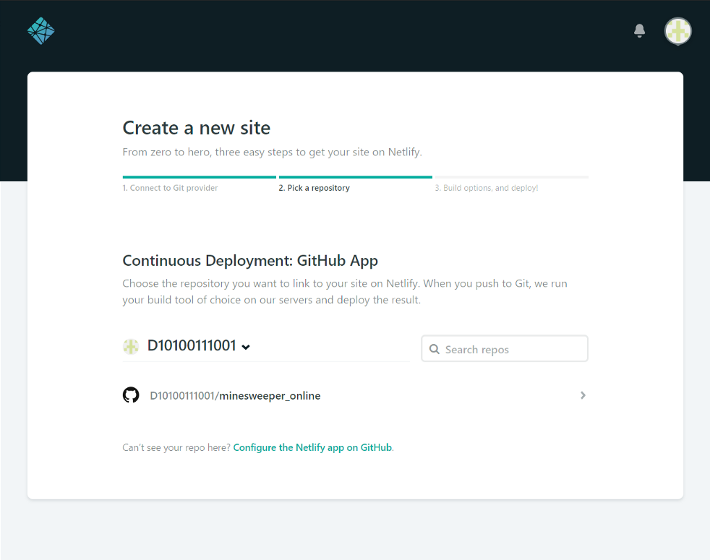Open the D10100111001 organization selector
Viewport: 710px width, 560px height.
click(x=187, y=346)
